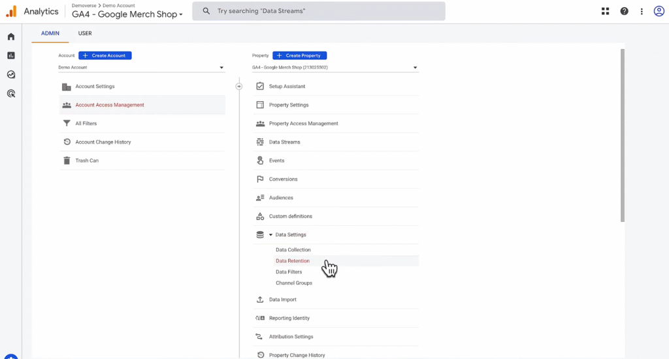Select Data Retention submenu item
Viewport: 669px width, 359px height.
pos(293,261)
